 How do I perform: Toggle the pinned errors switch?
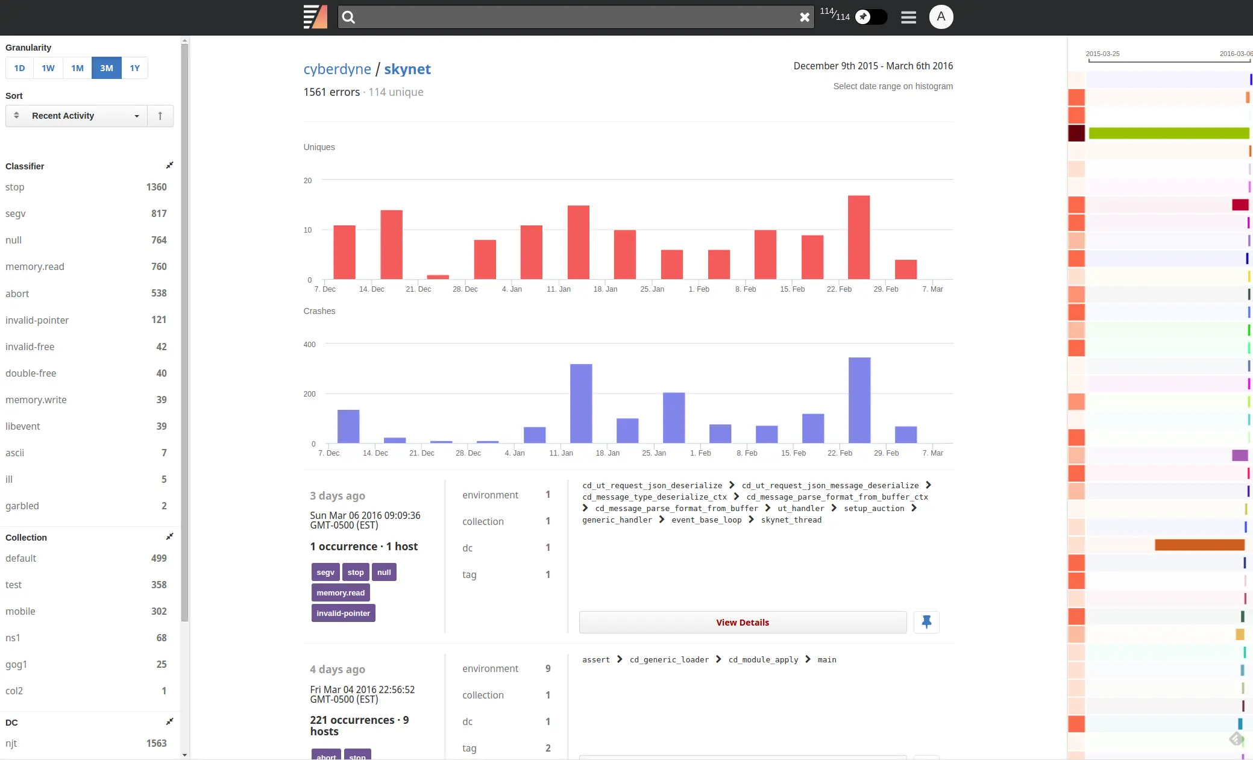click(x=870, y=17)
